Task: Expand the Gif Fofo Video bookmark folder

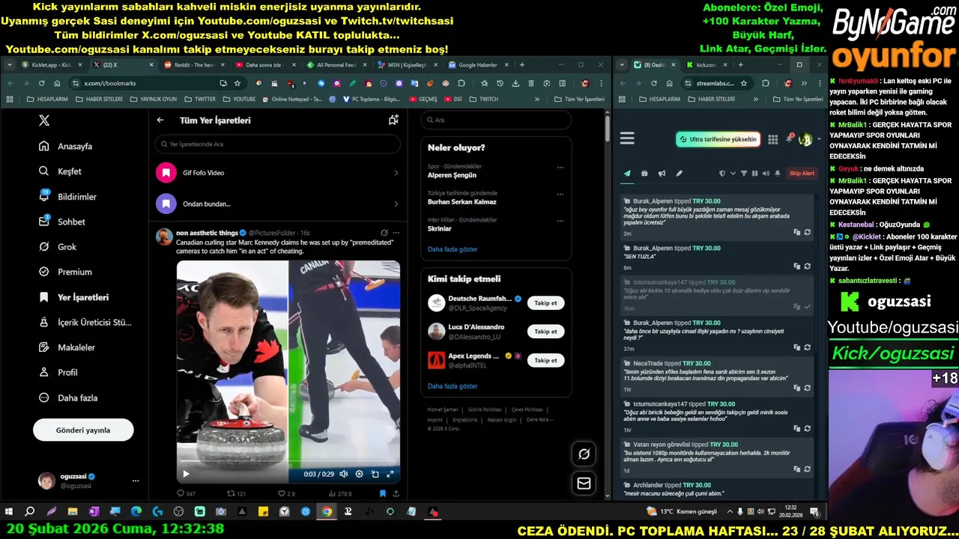Action: pos(279,173)
